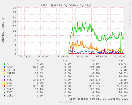
Task: Click the HTTPS current value 1.62
Action: tap(40, 70)
